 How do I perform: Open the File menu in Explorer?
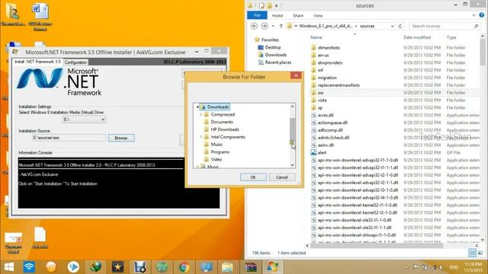[x=257, y=15]
